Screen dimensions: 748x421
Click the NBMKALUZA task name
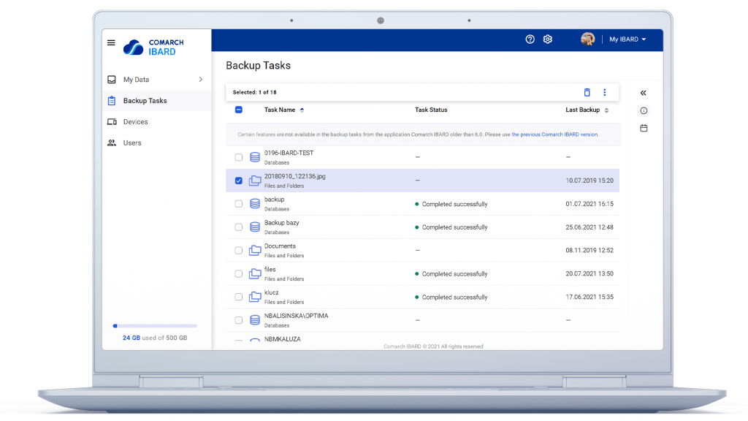click(283, 339)
